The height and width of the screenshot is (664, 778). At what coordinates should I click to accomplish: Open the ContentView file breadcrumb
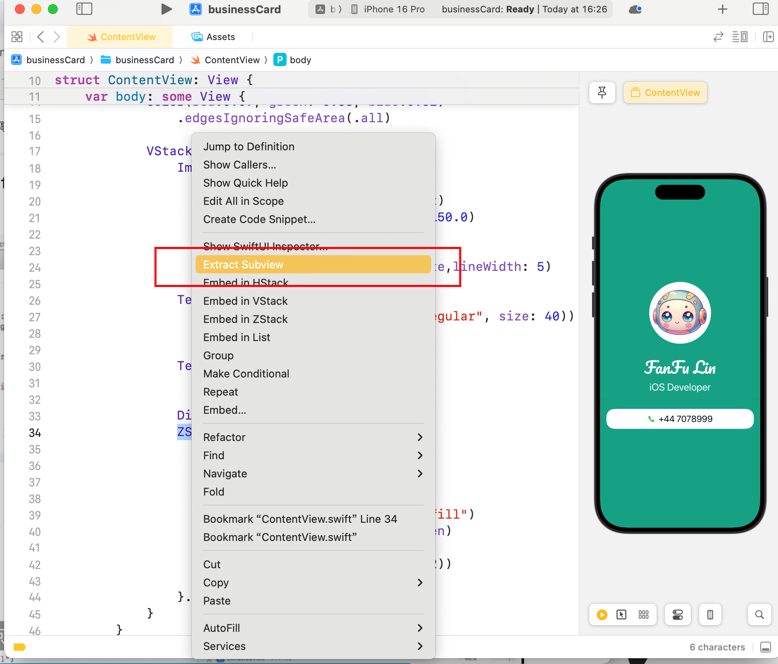225,60
